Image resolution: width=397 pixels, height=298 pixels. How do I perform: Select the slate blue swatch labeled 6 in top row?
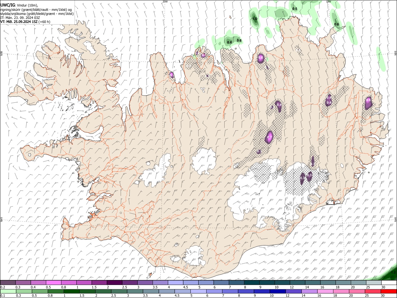(221, 283)
